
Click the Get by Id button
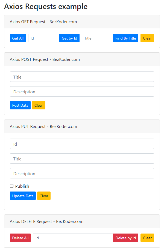[69, 38]
